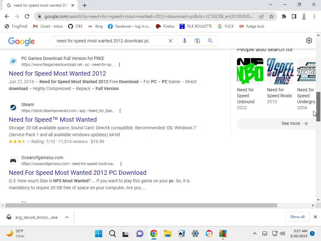
Task: Open the FILE ROULETTE bookmark
Action: tap(196, 26)
